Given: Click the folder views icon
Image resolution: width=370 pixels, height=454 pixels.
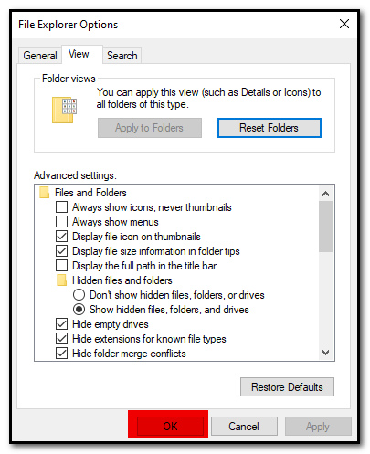Looking at the screenshot, I should point(64,110).
